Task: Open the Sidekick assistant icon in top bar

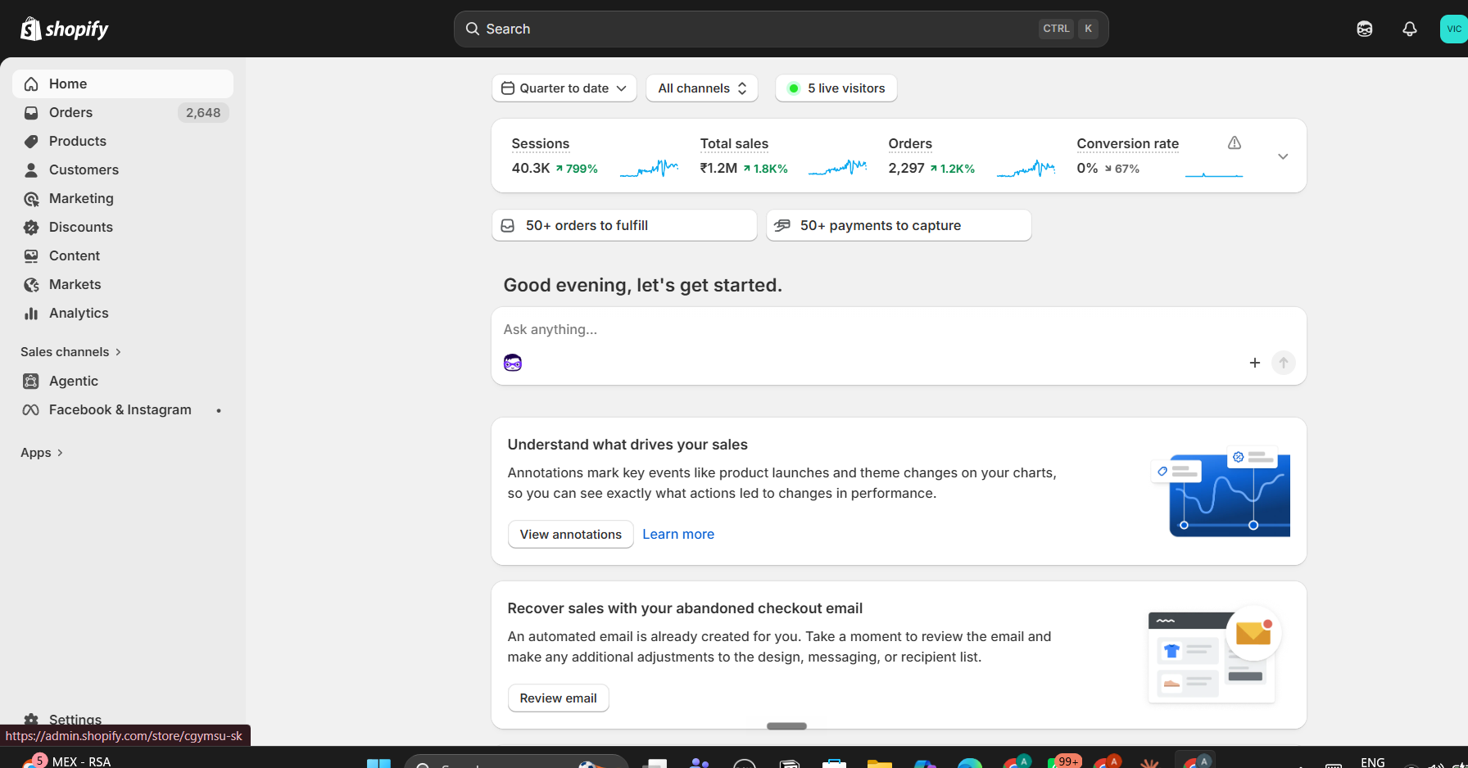Action: point(1365,29)
